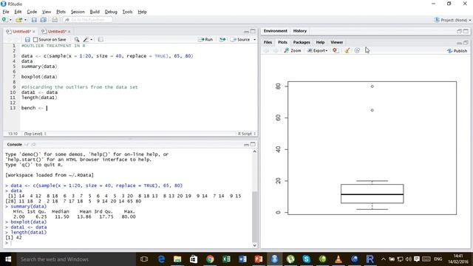The height and width of the screenshot is (266, 473).
Task: Open the History tab
Action: coord(299,31)
